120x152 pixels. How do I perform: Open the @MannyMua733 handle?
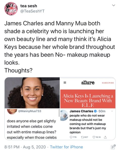pos(30,111)
